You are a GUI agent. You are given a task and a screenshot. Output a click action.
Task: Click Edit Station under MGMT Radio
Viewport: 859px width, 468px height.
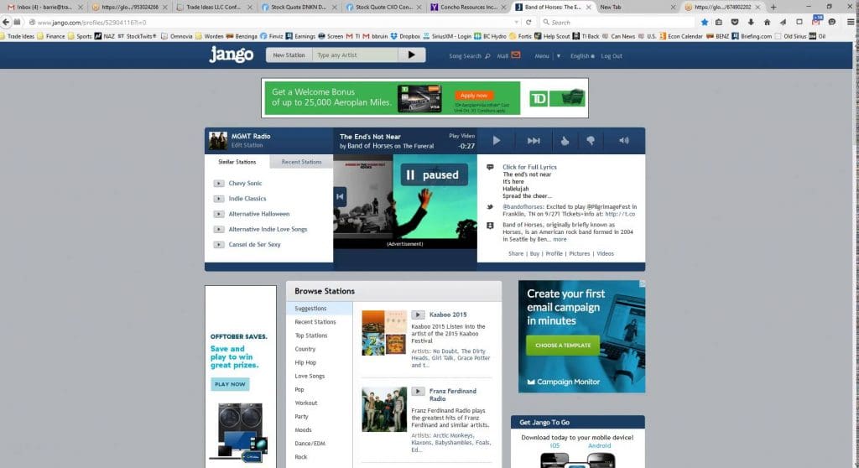coord(247,145)
